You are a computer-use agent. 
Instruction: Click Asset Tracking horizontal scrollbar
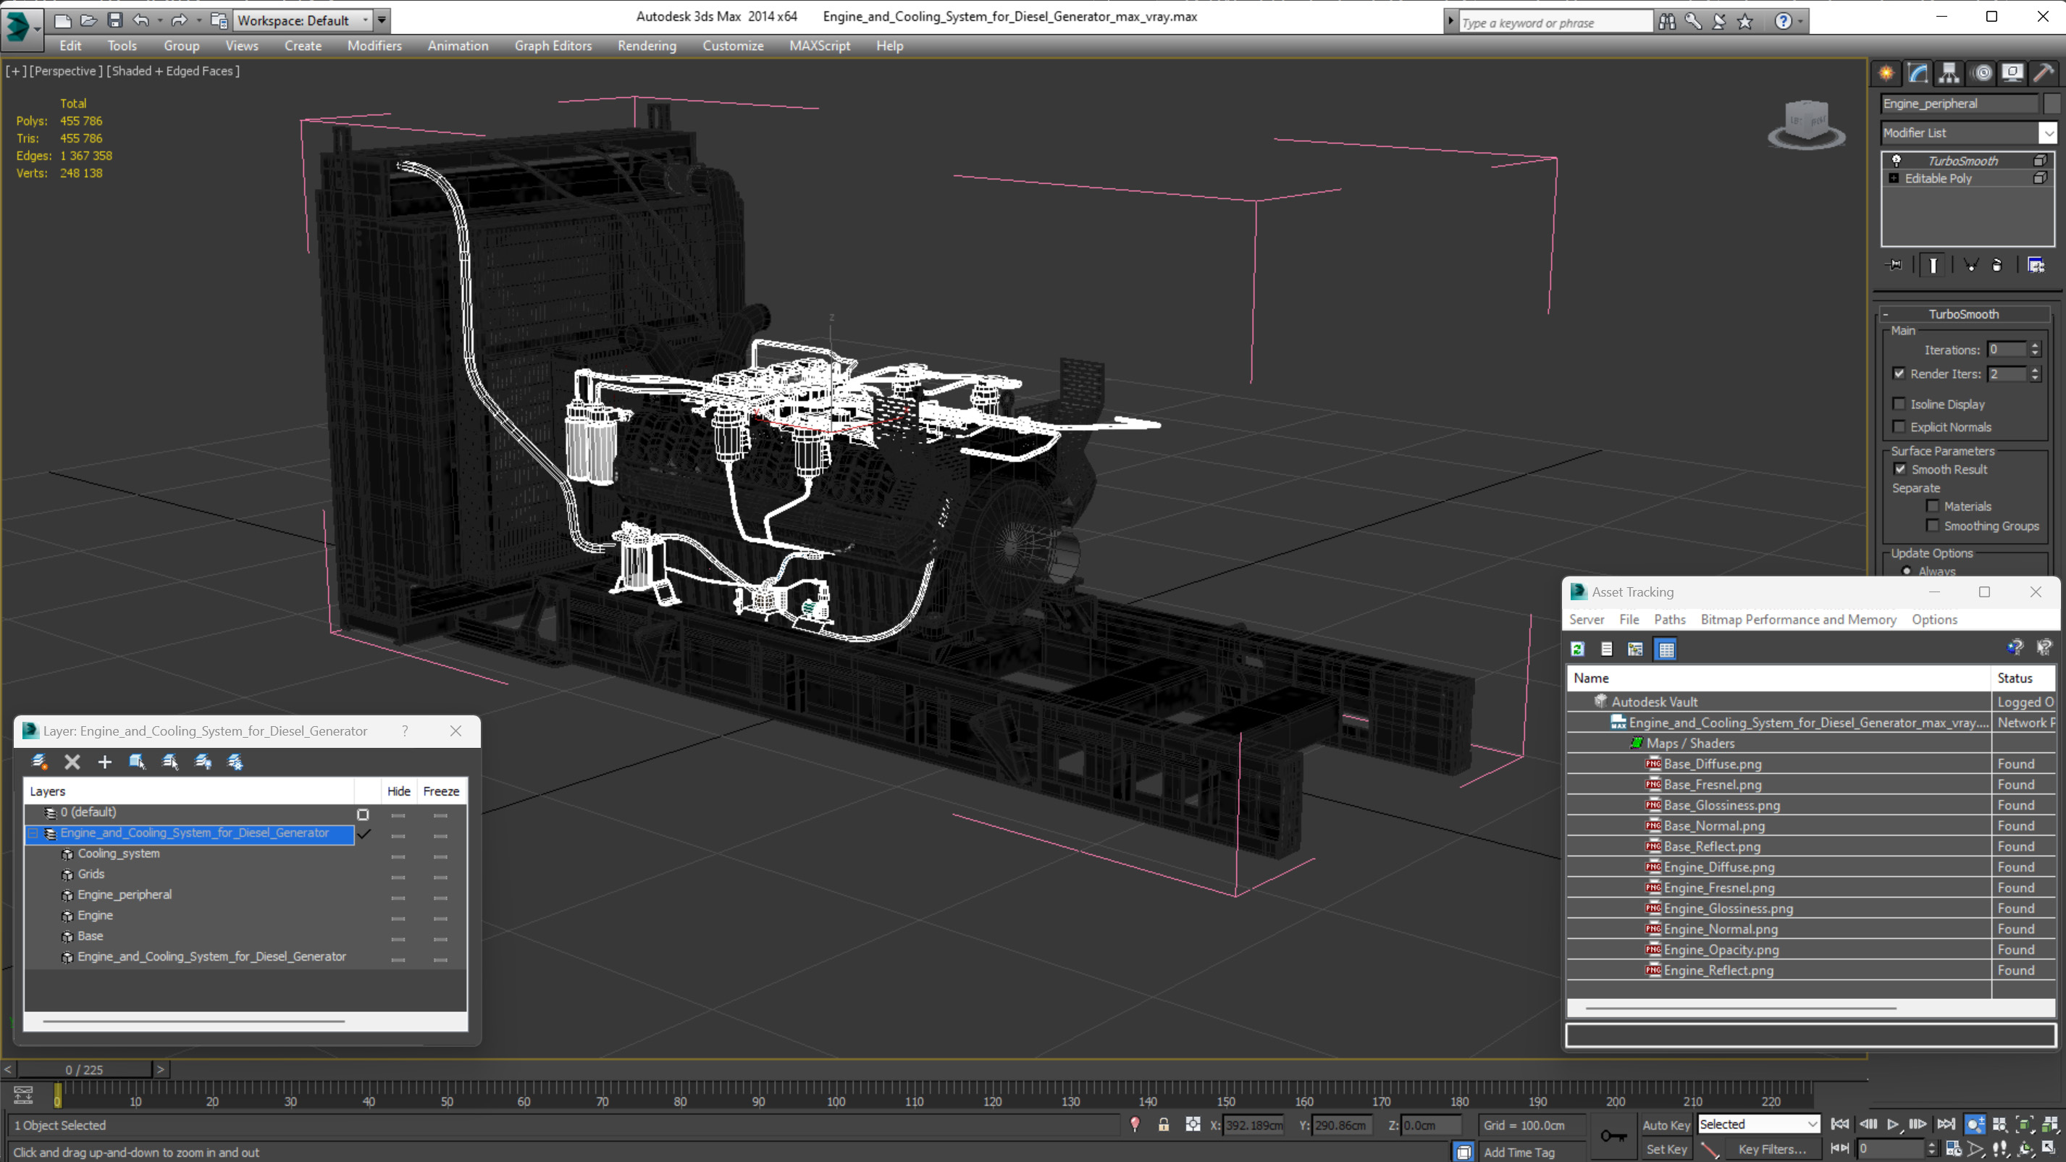point(1741,1007)
